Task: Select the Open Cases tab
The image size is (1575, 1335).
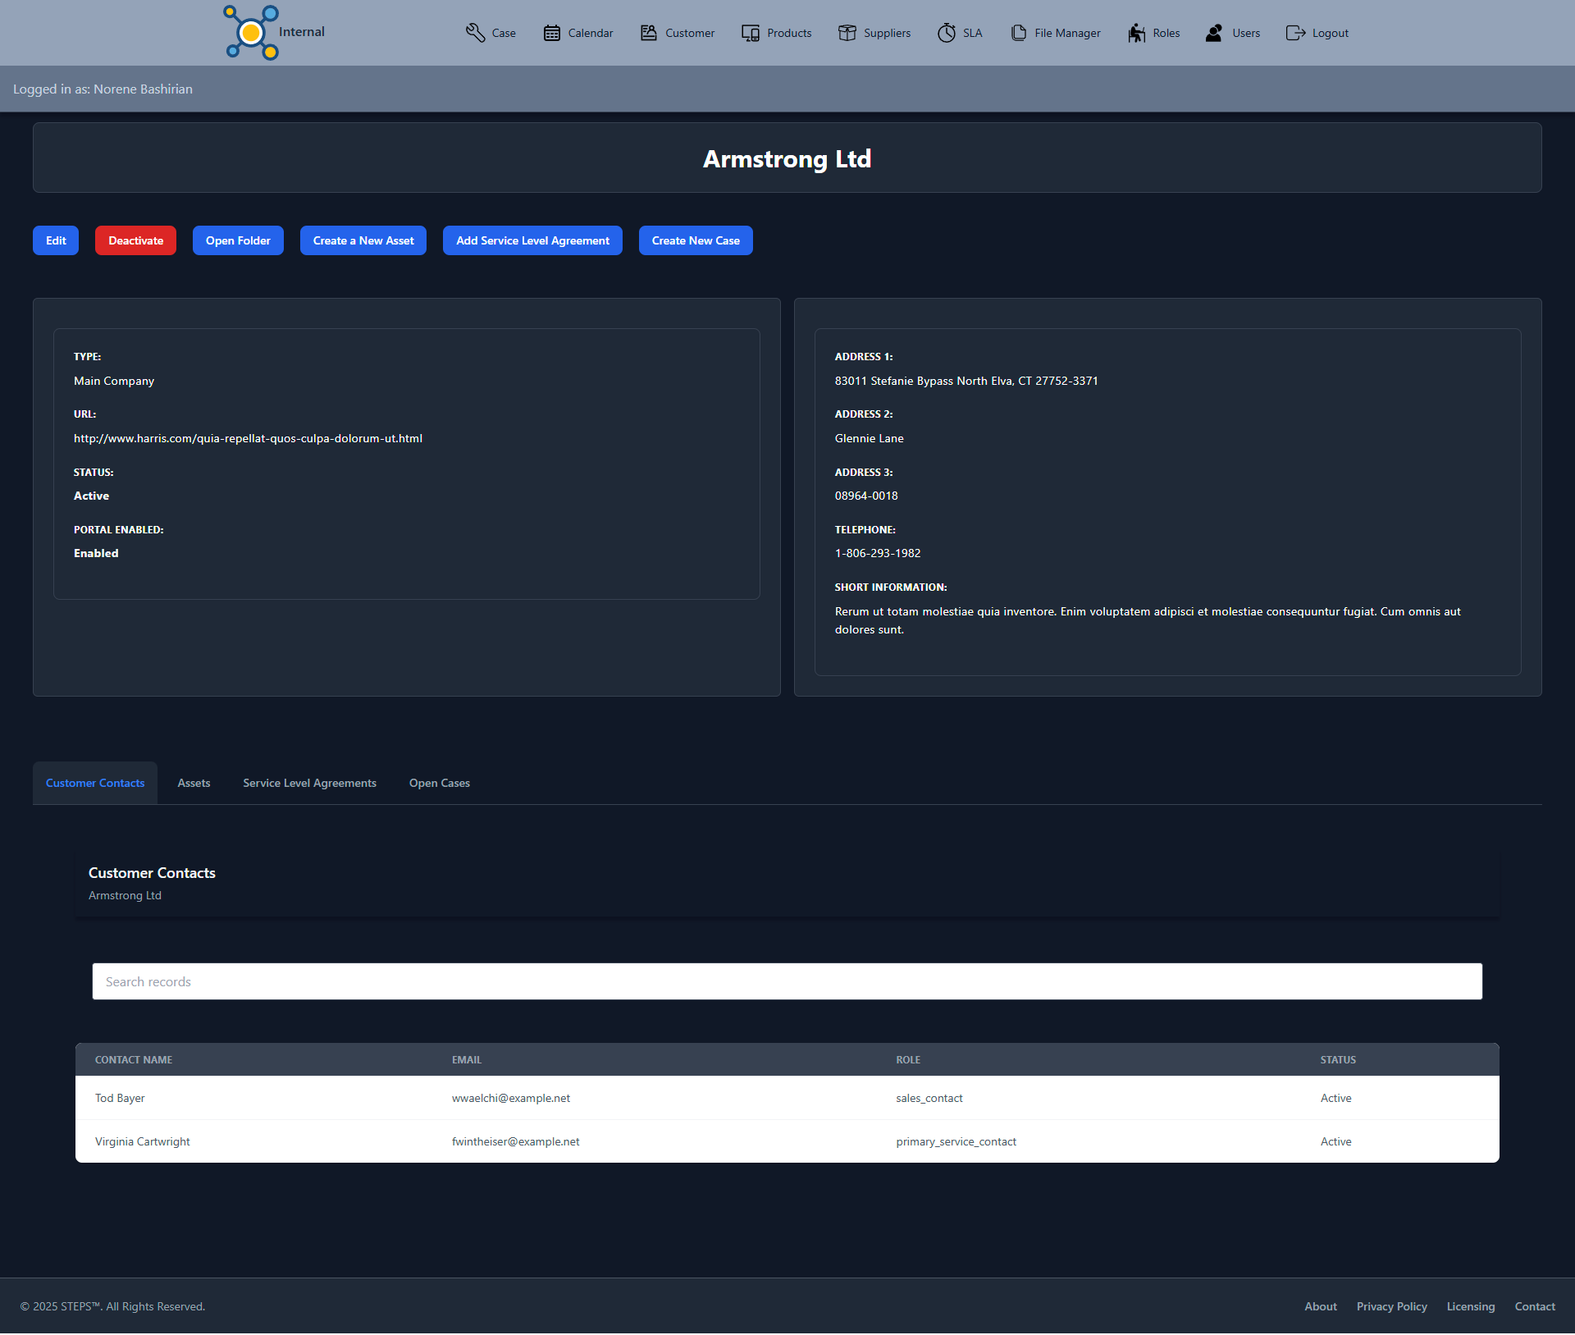Action: [x=439, y=783]
